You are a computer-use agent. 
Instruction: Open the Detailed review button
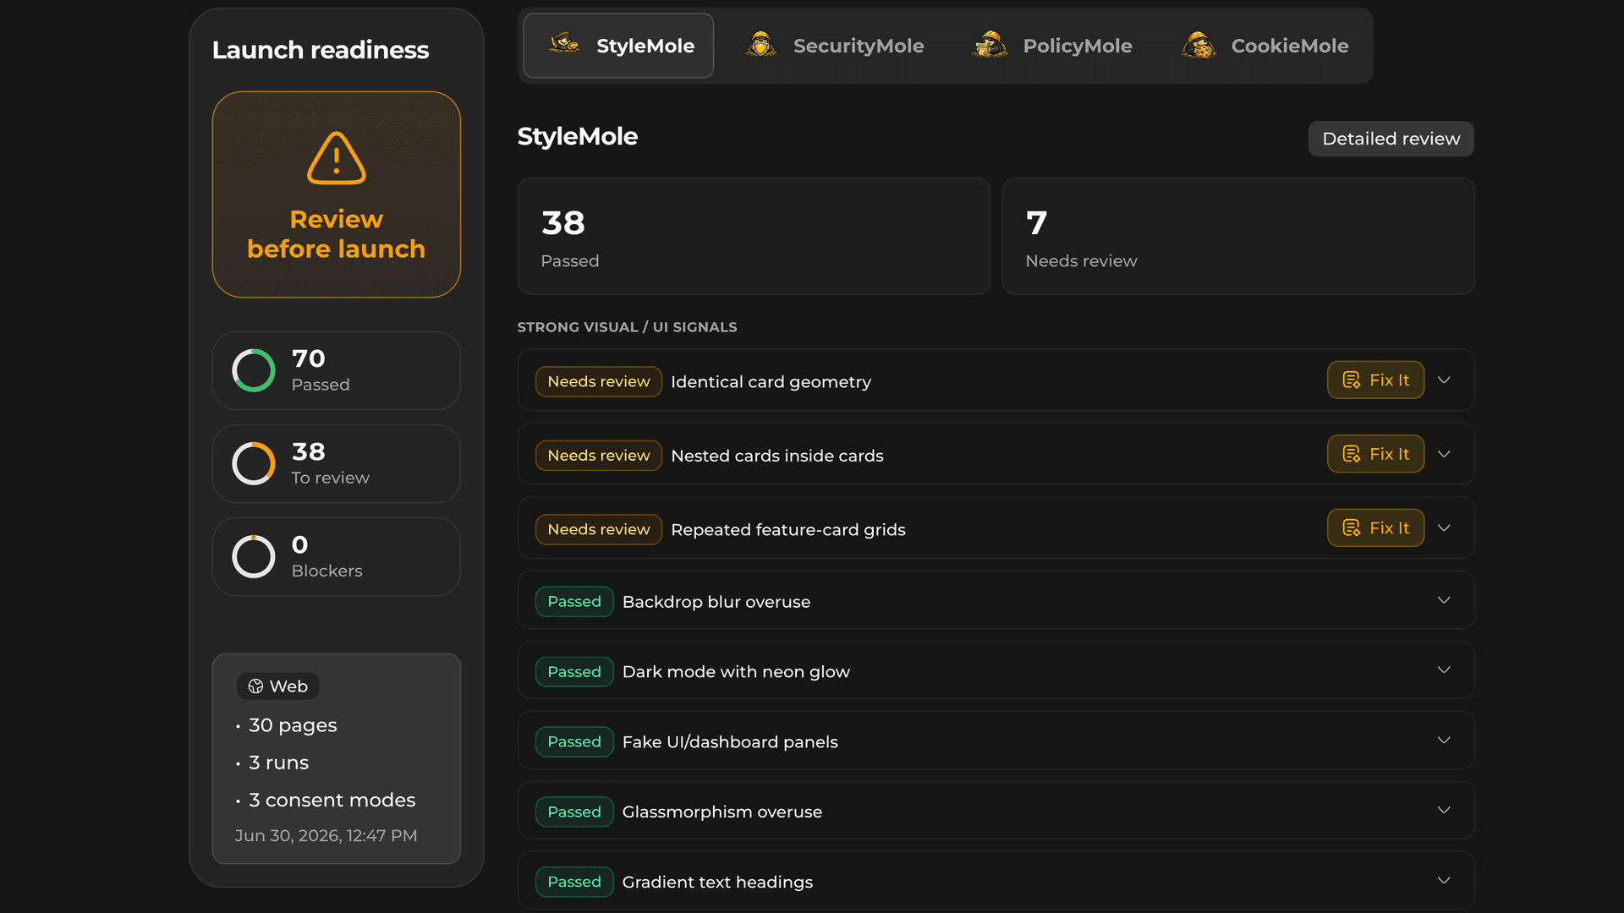pos(1391,139)
